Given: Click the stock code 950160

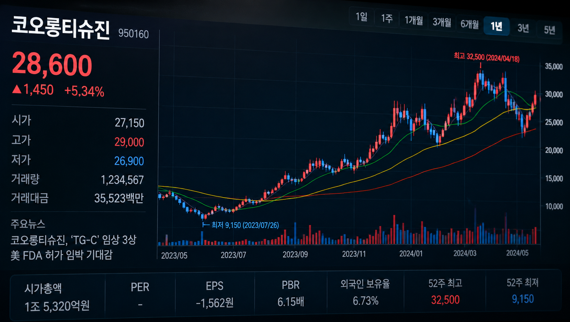Looking at the screenshot, I should (134, 34).
